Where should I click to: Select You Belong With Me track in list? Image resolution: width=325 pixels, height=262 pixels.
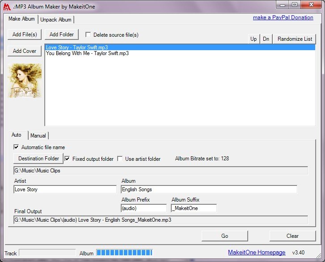(88, 53)
